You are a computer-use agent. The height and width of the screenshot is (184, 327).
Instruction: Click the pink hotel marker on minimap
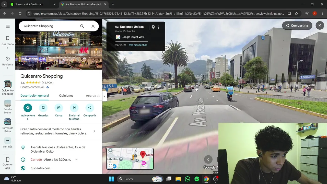point(144,163)
